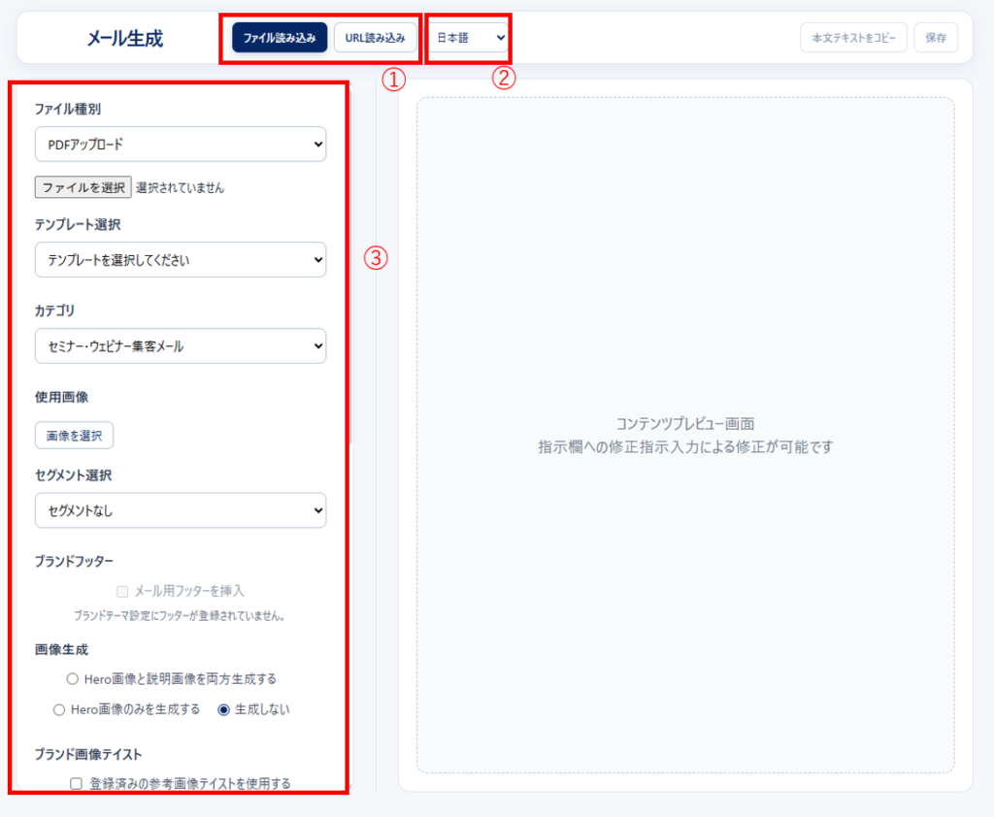
Task: Click the コンテンツプレビュー画面 preview area
Action: [x=685, y=436]
